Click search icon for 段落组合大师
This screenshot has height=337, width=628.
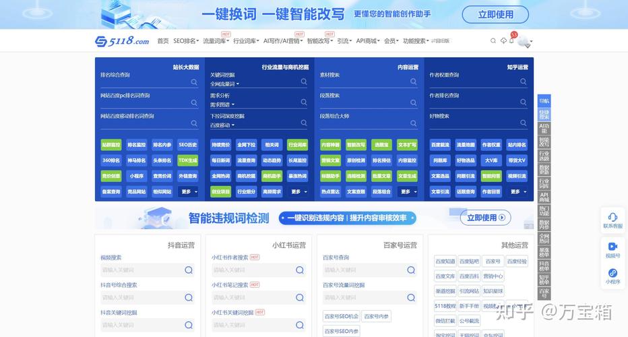(x=413, y=123)
